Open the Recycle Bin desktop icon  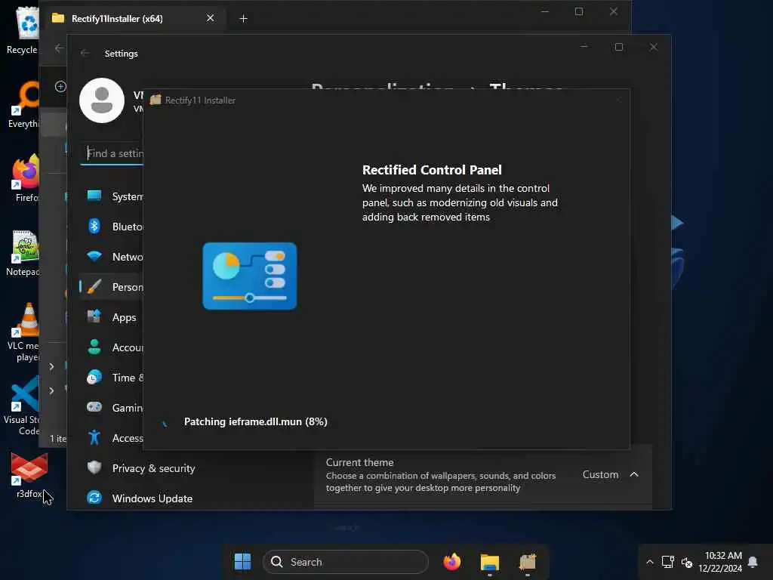click(x=23, y=29)
